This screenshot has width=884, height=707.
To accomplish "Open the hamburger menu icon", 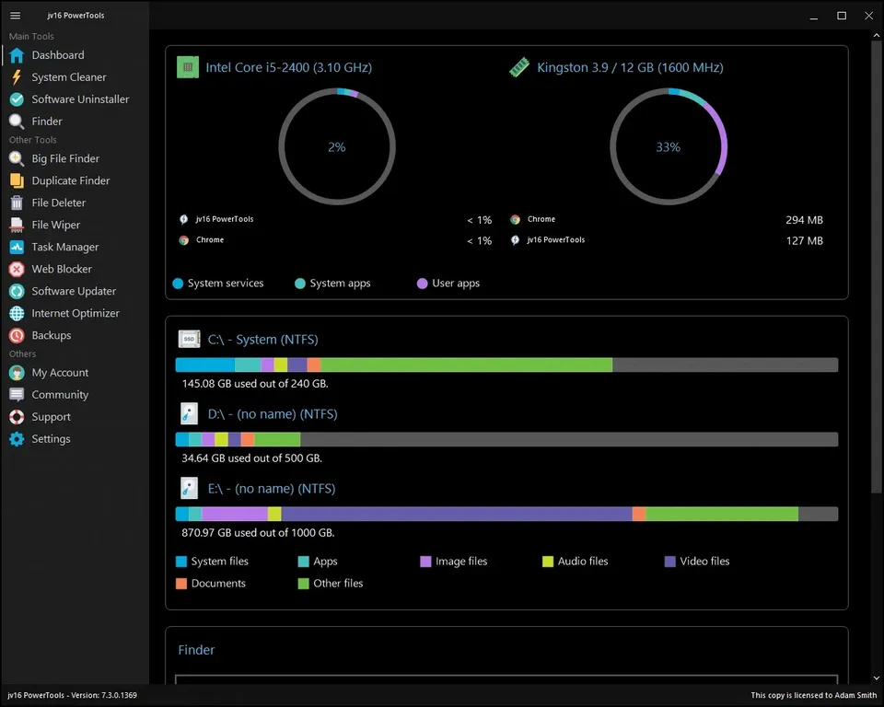I will tap(16, 16).
